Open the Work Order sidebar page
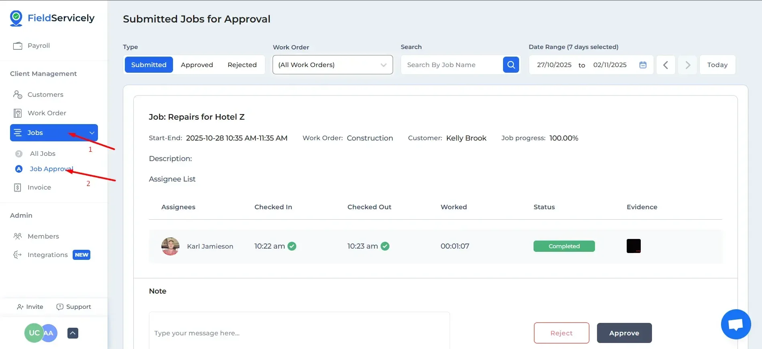This screenshot has width=762, height=349. click(47, 113)
